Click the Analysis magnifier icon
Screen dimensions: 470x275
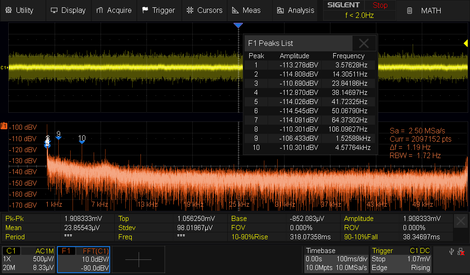click(x=280, y=10)
